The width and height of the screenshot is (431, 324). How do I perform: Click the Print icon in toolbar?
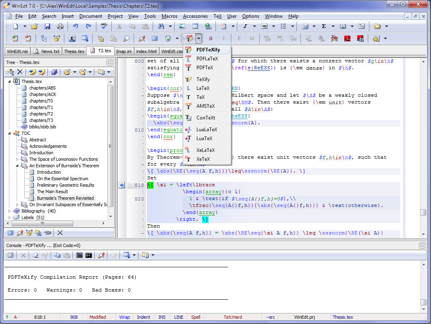coord(60,26)
